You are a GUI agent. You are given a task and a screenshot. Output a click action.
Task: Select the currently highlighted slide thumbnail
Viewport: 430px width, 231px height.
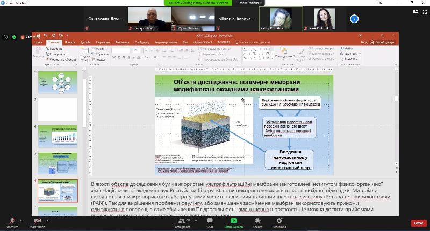(x=58, y=190)
